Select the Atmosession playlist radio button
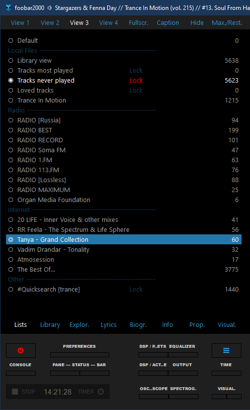This screenshot has height=410, width=250. tap(11, 259)
